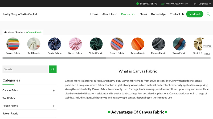Click the Categories sidebar heading
Image resolution: width=213 pixels, height=119 pixels.
[11, 80]
